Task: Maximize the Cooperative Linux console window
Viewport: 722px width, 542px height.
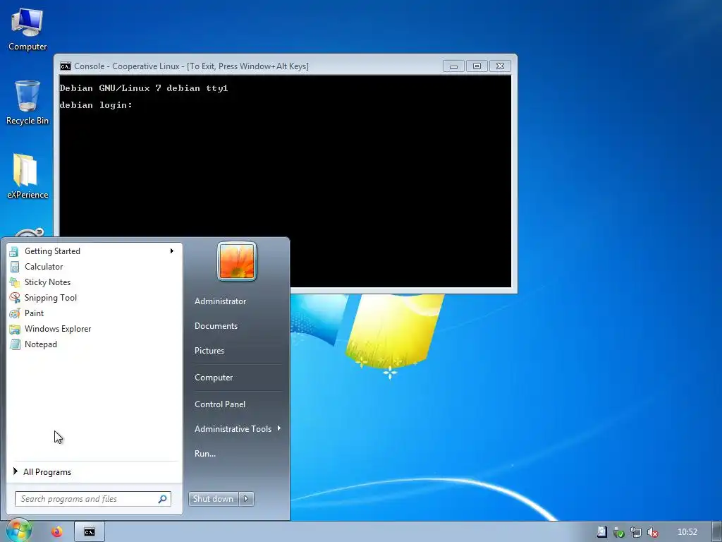Action: (477, 66)
